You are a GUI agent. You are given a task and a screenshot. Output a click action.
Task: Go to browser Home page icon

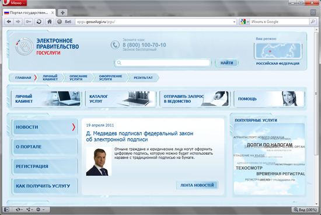(50, 22)
